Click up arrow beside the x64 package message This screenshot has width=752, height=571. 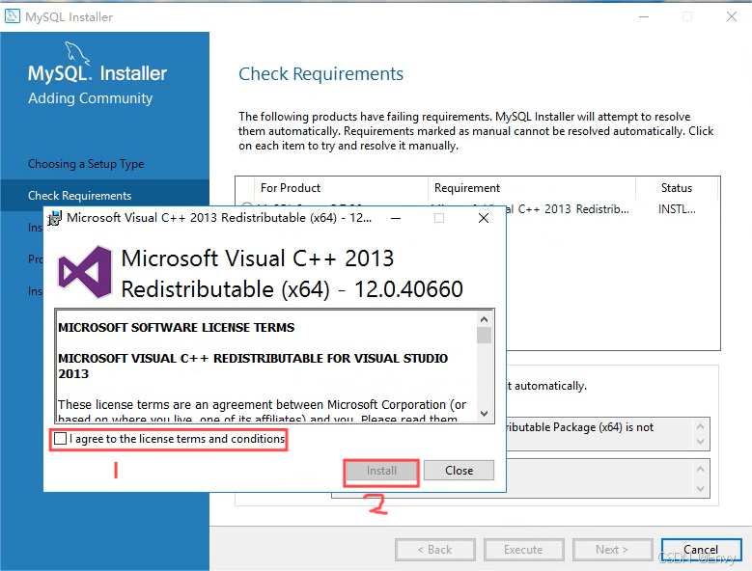(x=700, y=426)
